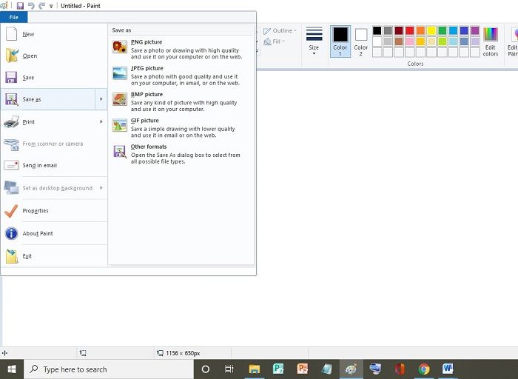Click the Save icon in quick access toolbar
The image size is (518, 379).
coord(20,6)
